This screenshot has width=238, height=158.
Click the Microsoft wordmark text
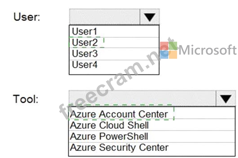[x=208, y=50]
